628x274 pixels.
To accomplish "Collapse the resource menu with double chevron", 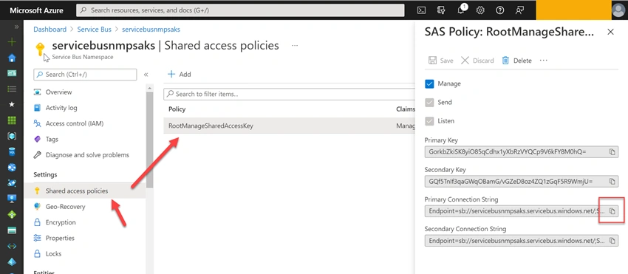I will tap(146, 75).
